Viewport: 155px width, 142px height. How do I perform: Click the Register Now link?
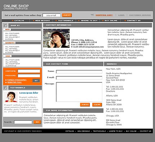click(x=14, y=82)
